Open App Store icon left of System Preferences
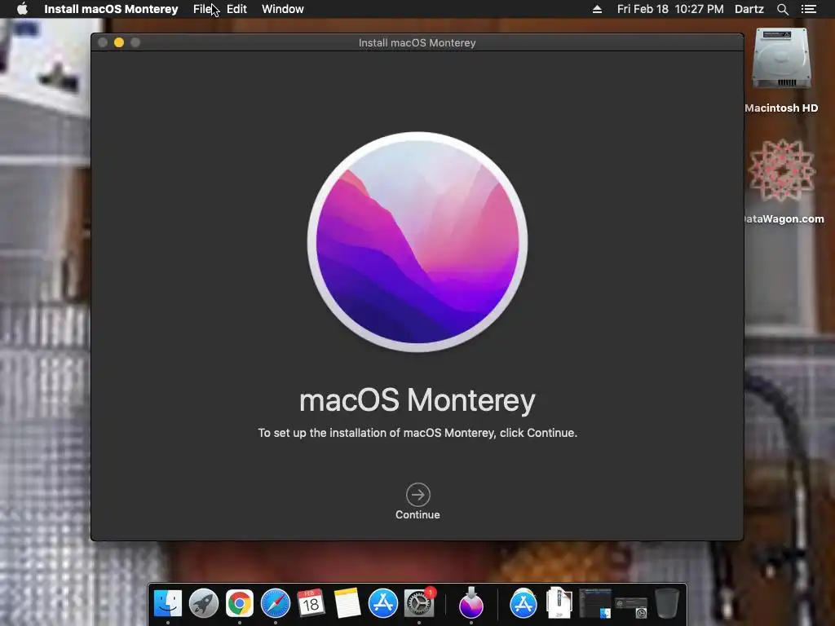Screen dimensions: 835x626 (x=383, y=603)
